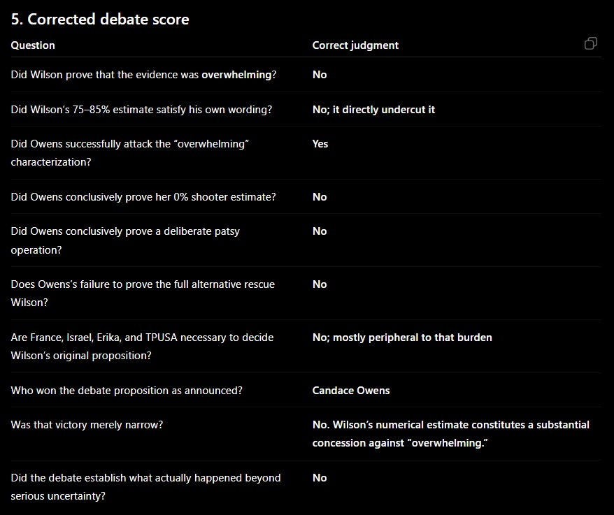The image size is (614, 515).
Task: Select the '5. Corrected debate score' heading
Action: point(100,19)
